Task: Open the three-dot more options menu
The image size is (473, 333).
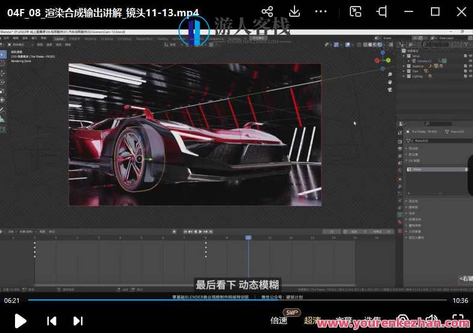Action: click(x=321, y=12)
